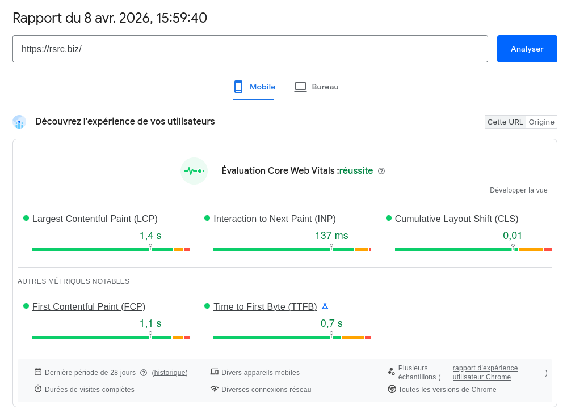567x414 pixels.
Task: Switch to the Bureau tab
Action: [316, 87]
